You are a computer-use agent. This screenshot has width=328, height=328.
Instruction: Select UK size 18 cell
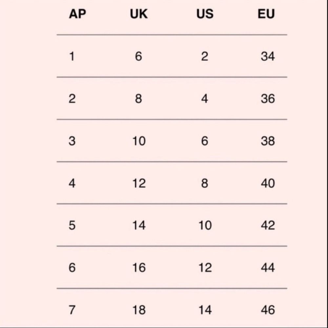(139, 310)
